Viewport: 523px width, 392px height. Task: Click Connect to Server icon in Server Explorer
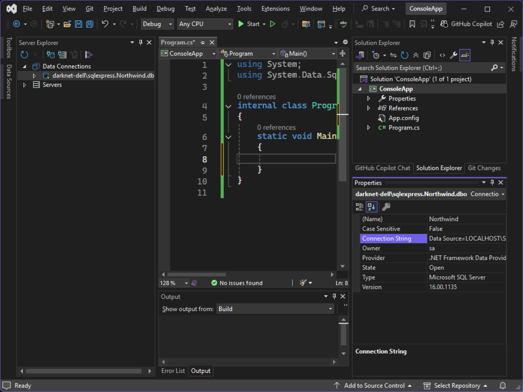coord(62,54)
